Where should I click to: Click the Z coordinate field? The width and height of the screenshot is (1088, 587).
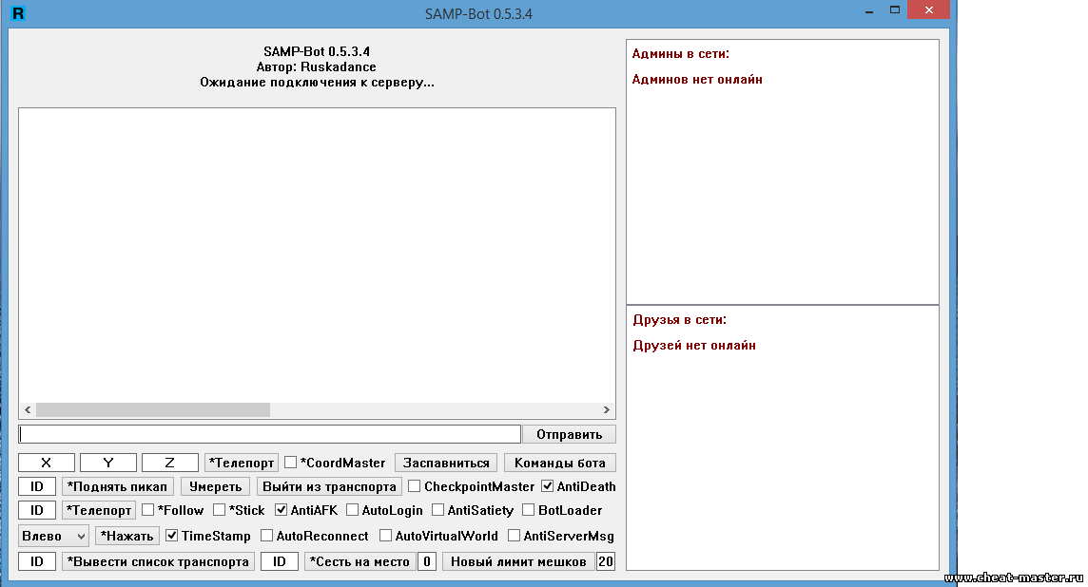point(170,463)
